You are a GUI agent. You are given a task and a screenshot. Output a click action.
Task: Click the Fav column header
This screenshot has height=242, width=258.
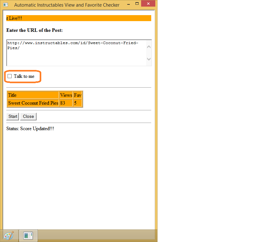(77, 95)
